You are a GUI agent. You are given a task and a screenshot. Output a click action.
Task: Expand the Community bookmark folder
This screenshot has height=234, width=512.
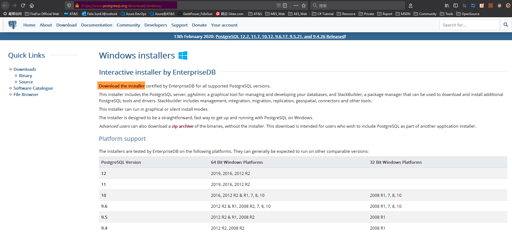point(425,14)
